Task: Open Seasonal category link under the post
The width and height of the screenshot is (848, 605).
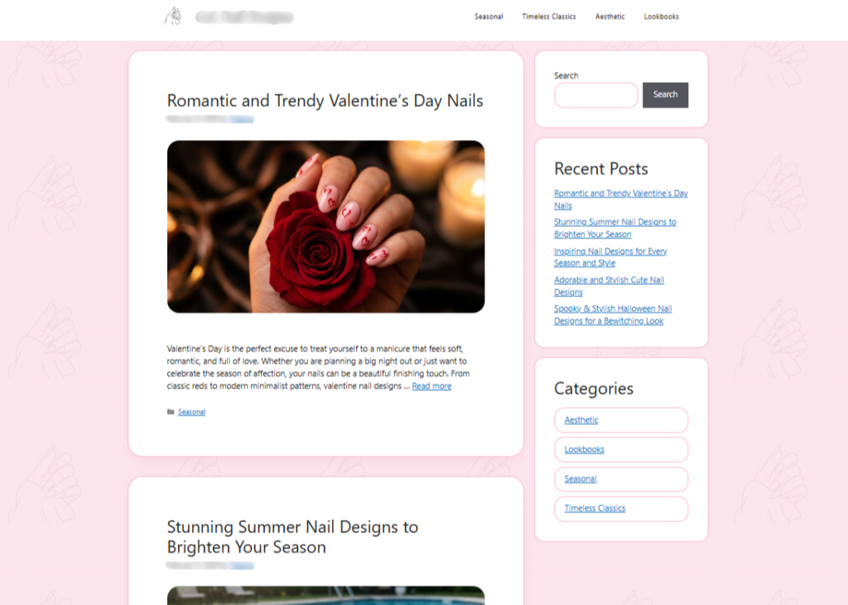Action: tap(191, 412)
